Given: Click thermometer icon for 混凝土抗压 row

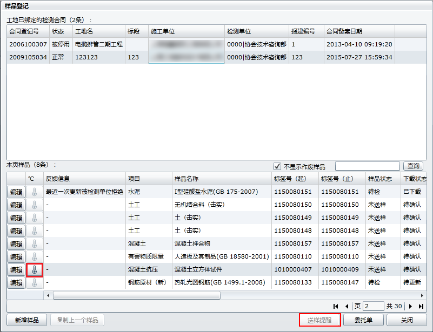Looking at the screenshot, I should tap(35, 269).
